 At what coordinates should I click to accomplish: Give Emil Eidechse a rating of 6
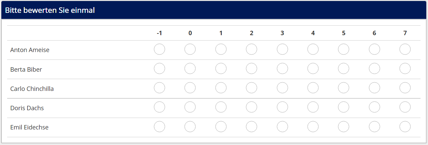374,127
